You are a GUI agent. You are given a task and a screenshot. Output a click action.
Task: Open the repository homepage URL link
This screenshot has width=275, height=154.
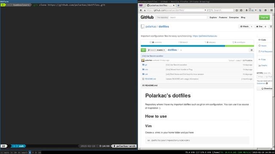(205, 36)
